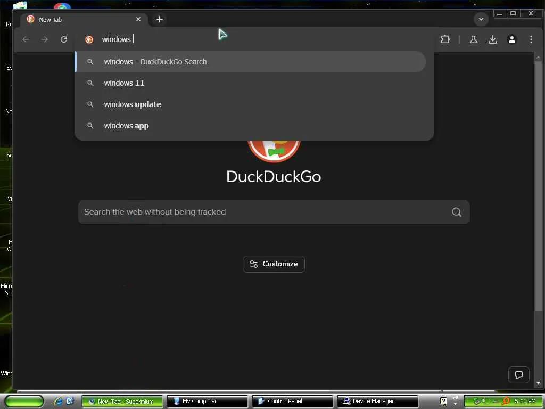This screenshot has width=545, height=409.
Task: Switch to Control Panel taskbar button
Action: pyautogui.click(x=292, y=401)
